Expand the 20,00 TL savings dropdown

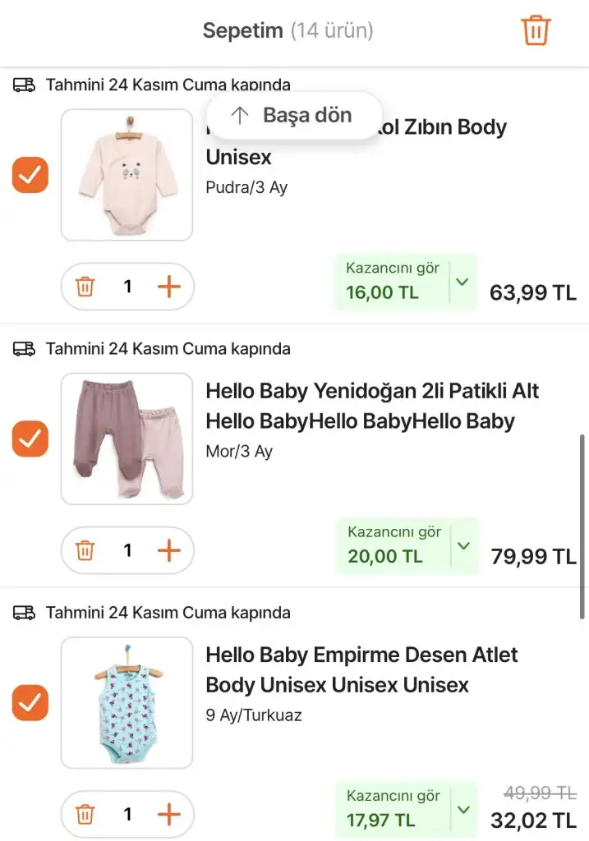[464, 545]
